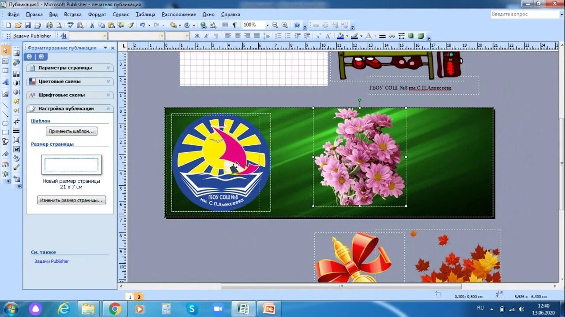Paste from clipboard in the toolbar

click(111, 25)
